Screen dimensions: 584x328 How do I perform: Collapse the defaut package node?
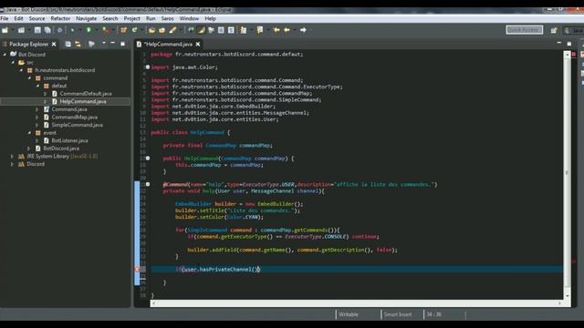(x=37, y=86)
